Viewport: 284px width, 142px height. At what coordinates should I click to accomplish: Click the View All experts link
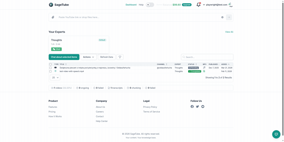click(x=229, y=32)
